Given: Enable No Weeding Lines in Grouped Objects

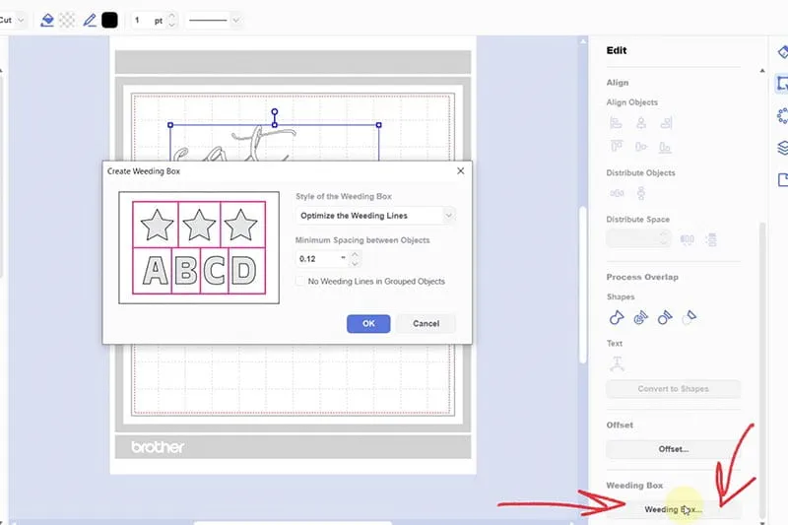Looking at the screenshot, I should click(301, 282).
